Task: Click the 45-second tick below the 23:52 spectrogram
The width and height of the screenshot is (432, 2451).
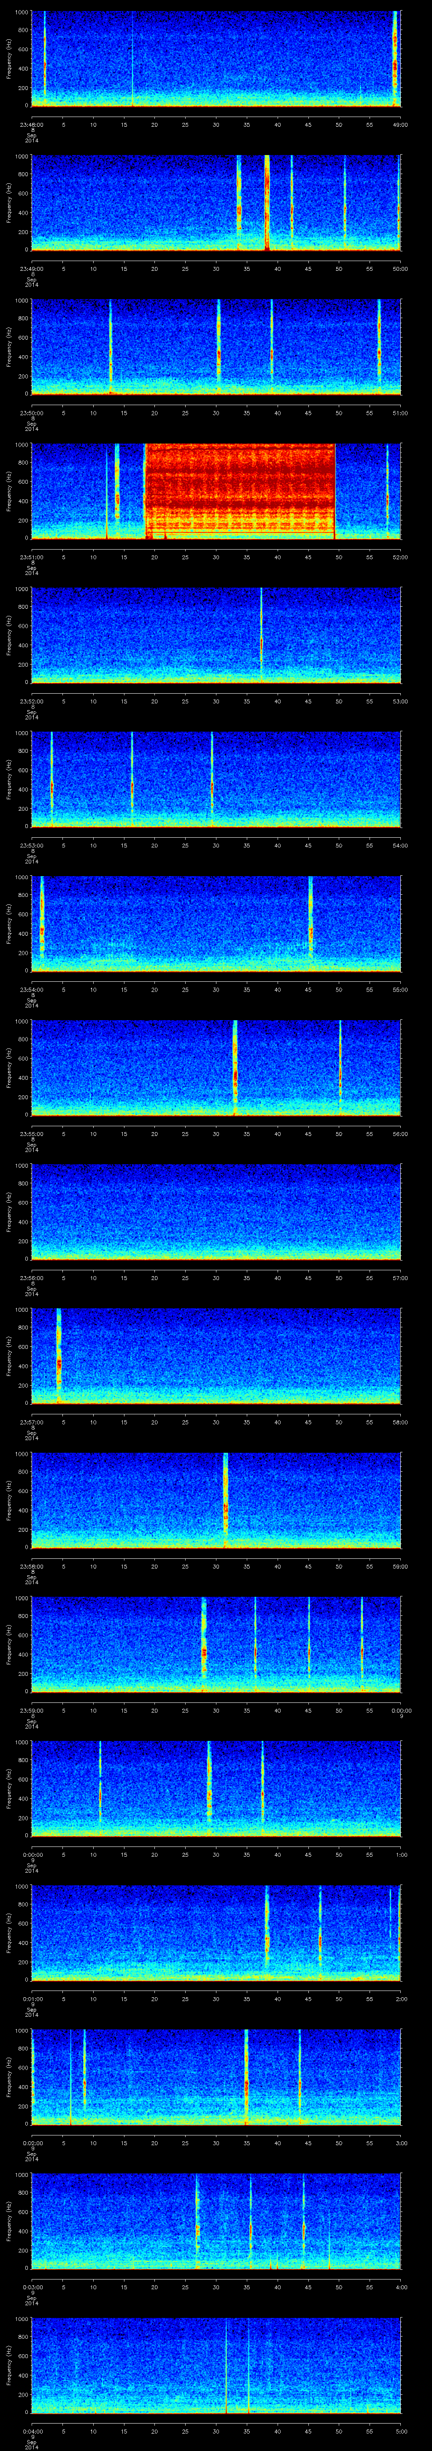Action: pos(308,700)
